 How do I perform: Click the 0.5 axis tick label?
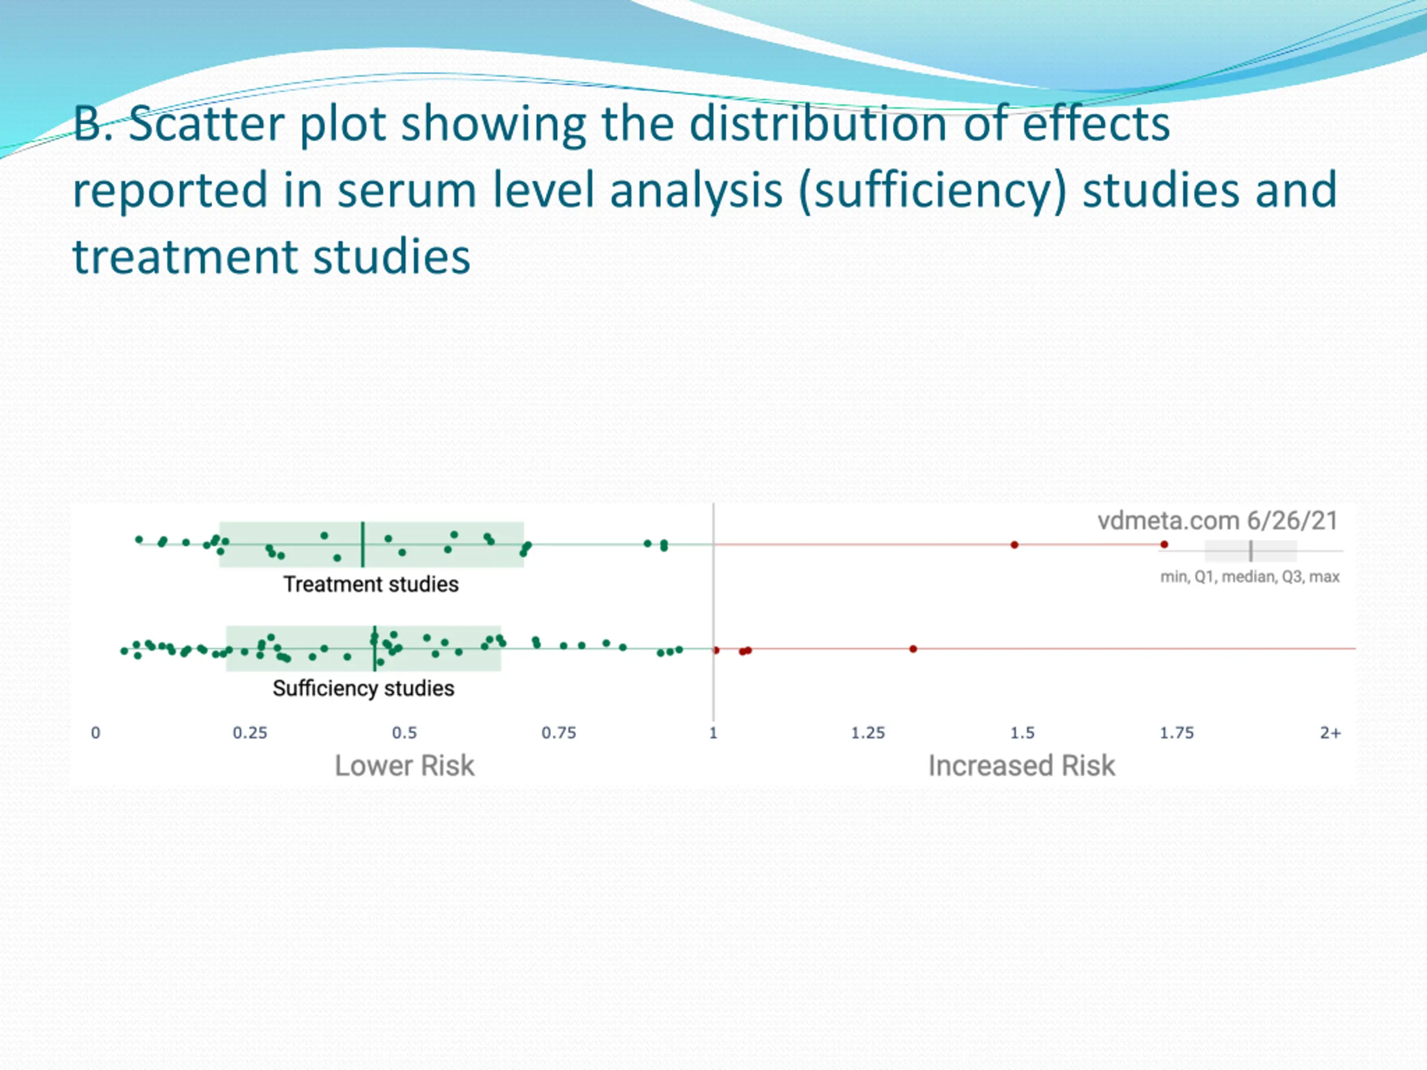(405, 733)
